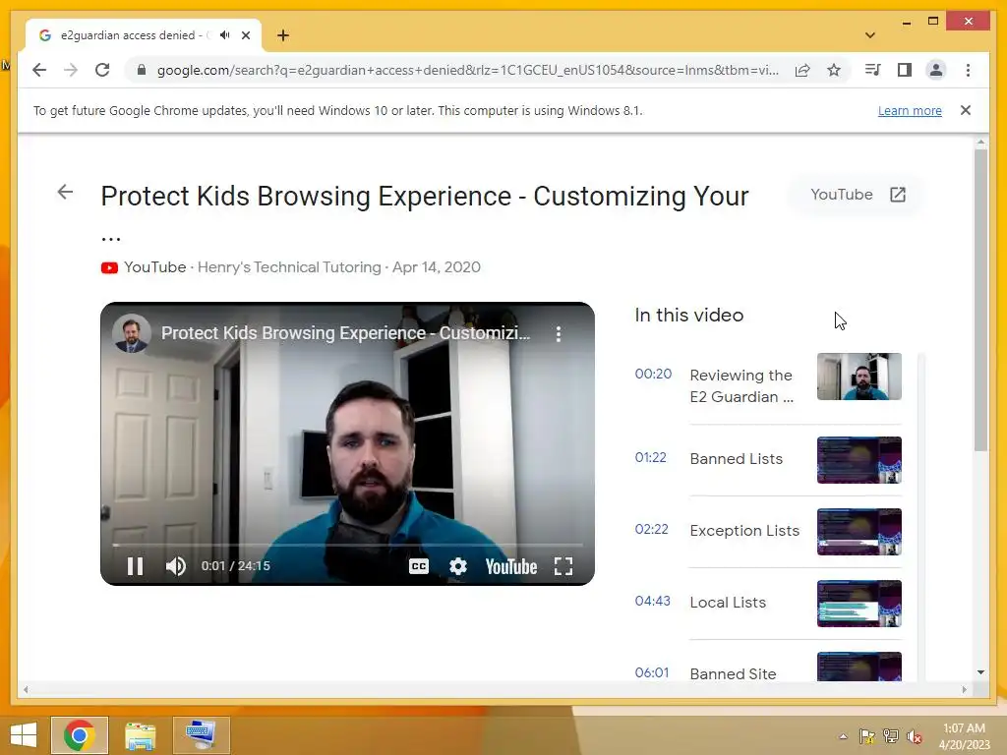This screenshot has height=755, width=1007.
Task: Open the taskbar clock 1:07 AM
Action: (x=964, y=736)
